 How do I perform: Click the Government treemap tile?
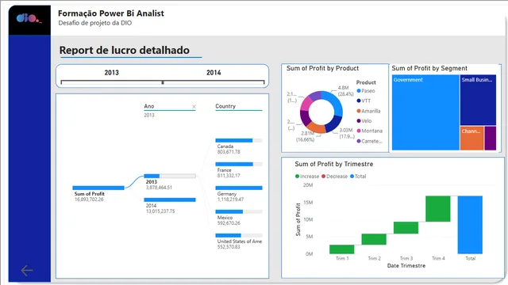click(x=425, y=112)
